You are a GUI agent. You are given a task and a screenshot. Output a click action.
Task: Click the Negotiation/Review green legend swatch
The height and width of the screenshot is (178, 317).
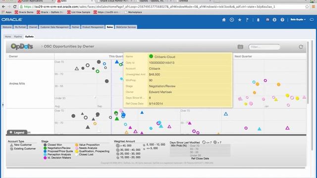[45, 148]
